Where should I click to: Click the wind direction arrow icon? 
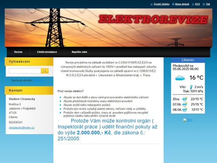[191, 87]
